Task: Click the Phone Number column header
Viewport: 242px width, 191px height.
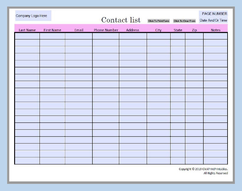Action: [x=106, y=30]
